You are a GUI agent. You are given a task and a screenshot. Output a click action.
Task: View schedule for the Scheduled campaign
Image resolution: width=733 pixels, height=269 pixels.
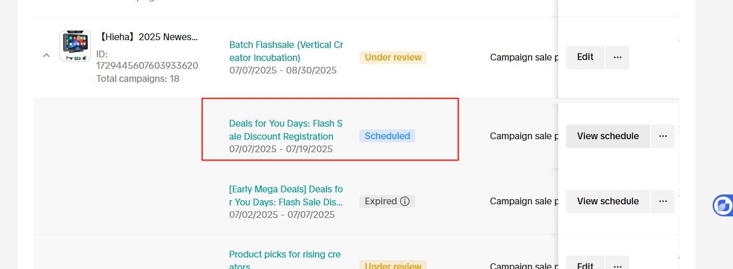607,136
